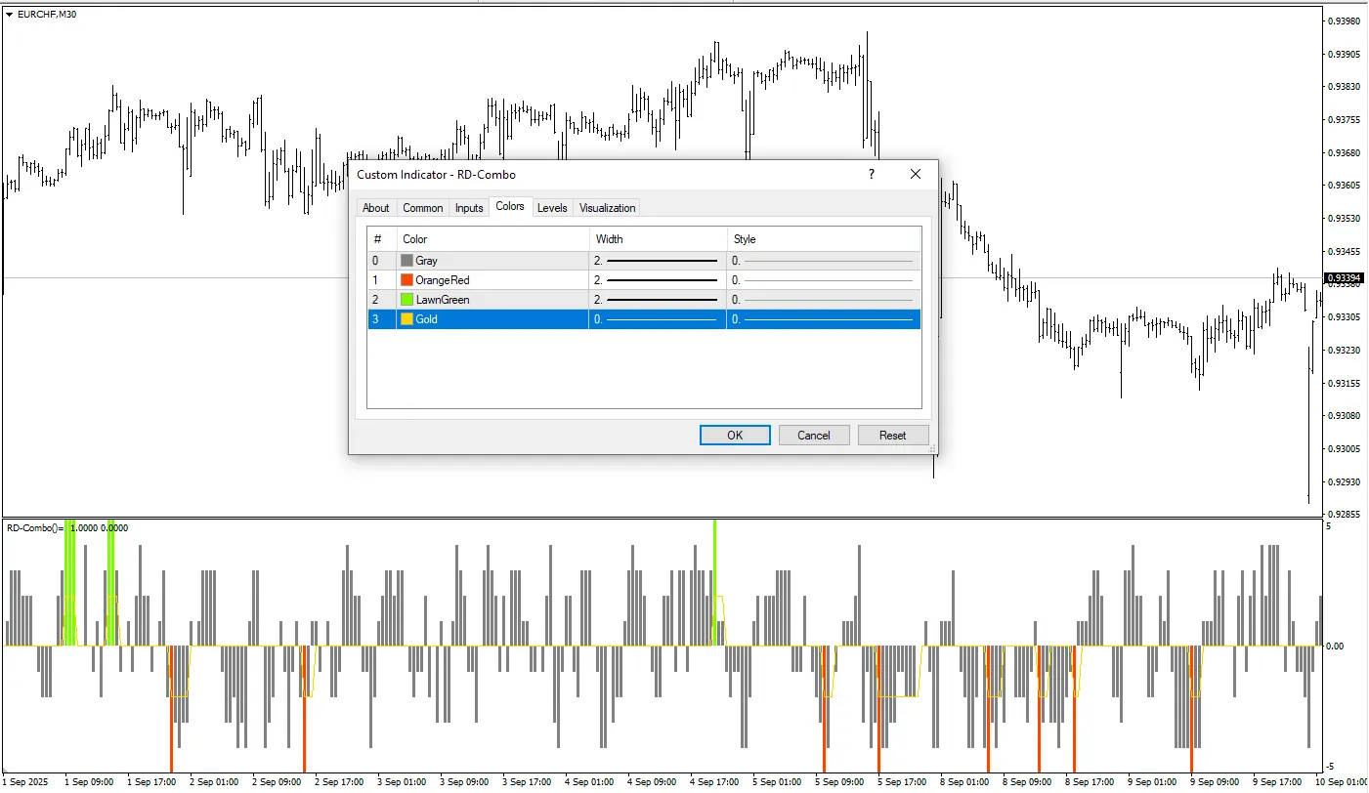Open width selector for the Gray row
The width and height of the screenshot is (1369, 793).
click(657, 261)
